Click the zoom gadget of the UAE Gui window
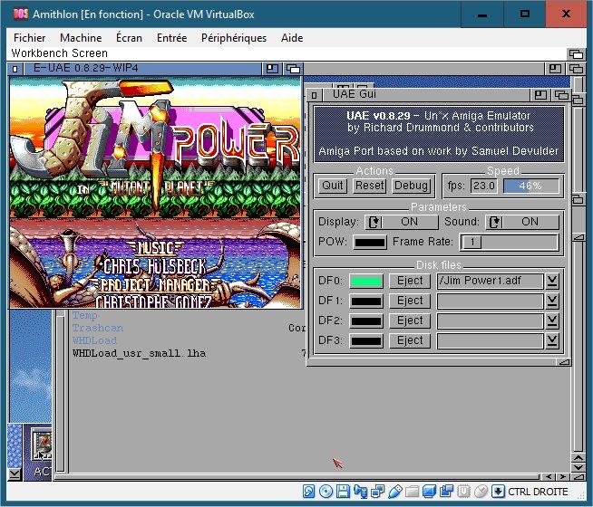 point(540,95)
